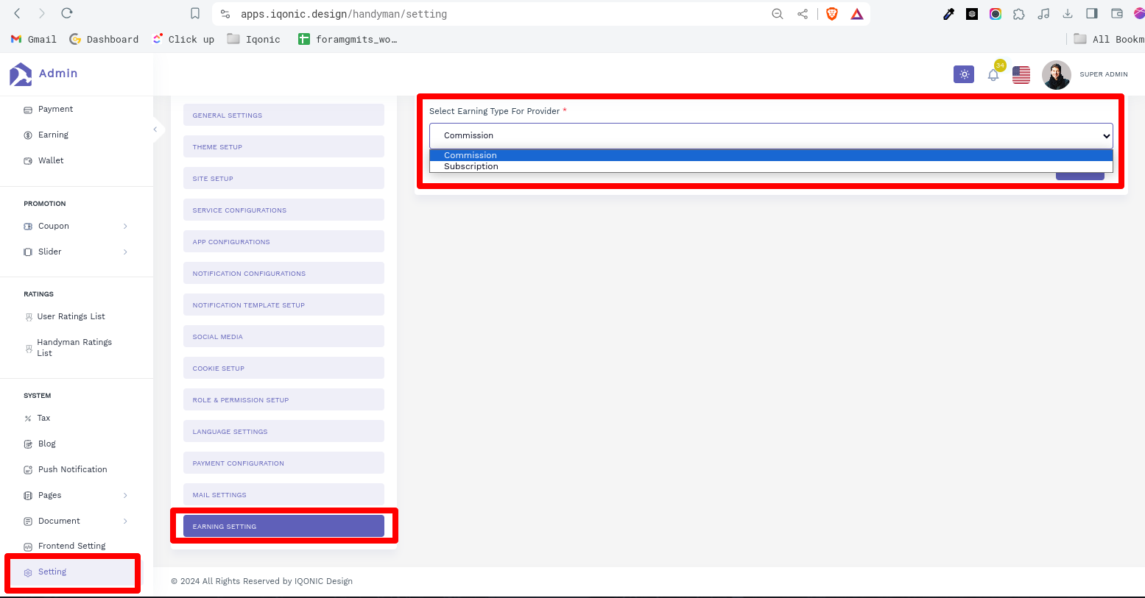Switch to Site Setup tab
Screen dimensions: 1145x598
click(x=283, y=178)
